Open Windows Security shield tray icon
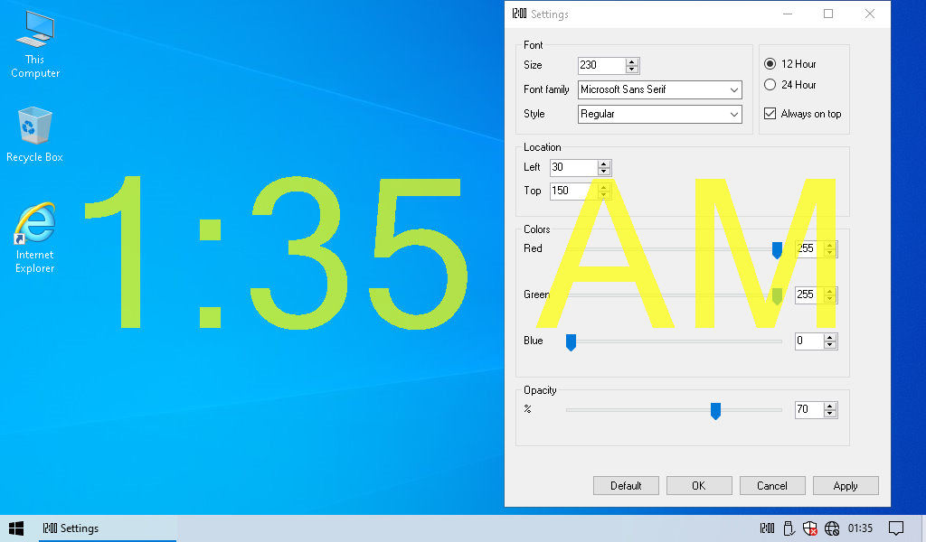Image resolution: width=926 pixels, height=542 pixels. pyautogui.click(x=809, y=528)
